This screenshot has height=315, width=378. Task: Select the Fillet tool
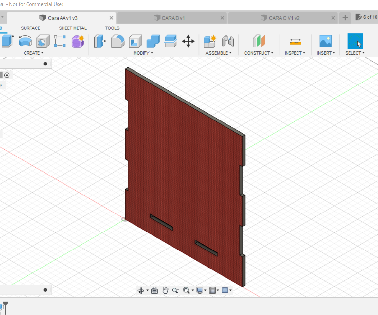[x=118, y=41]
